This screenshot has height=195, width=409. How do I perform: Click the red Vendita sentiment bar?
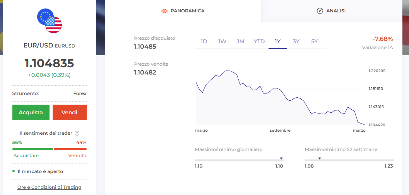pyautogui.click(x=70, y=149)
